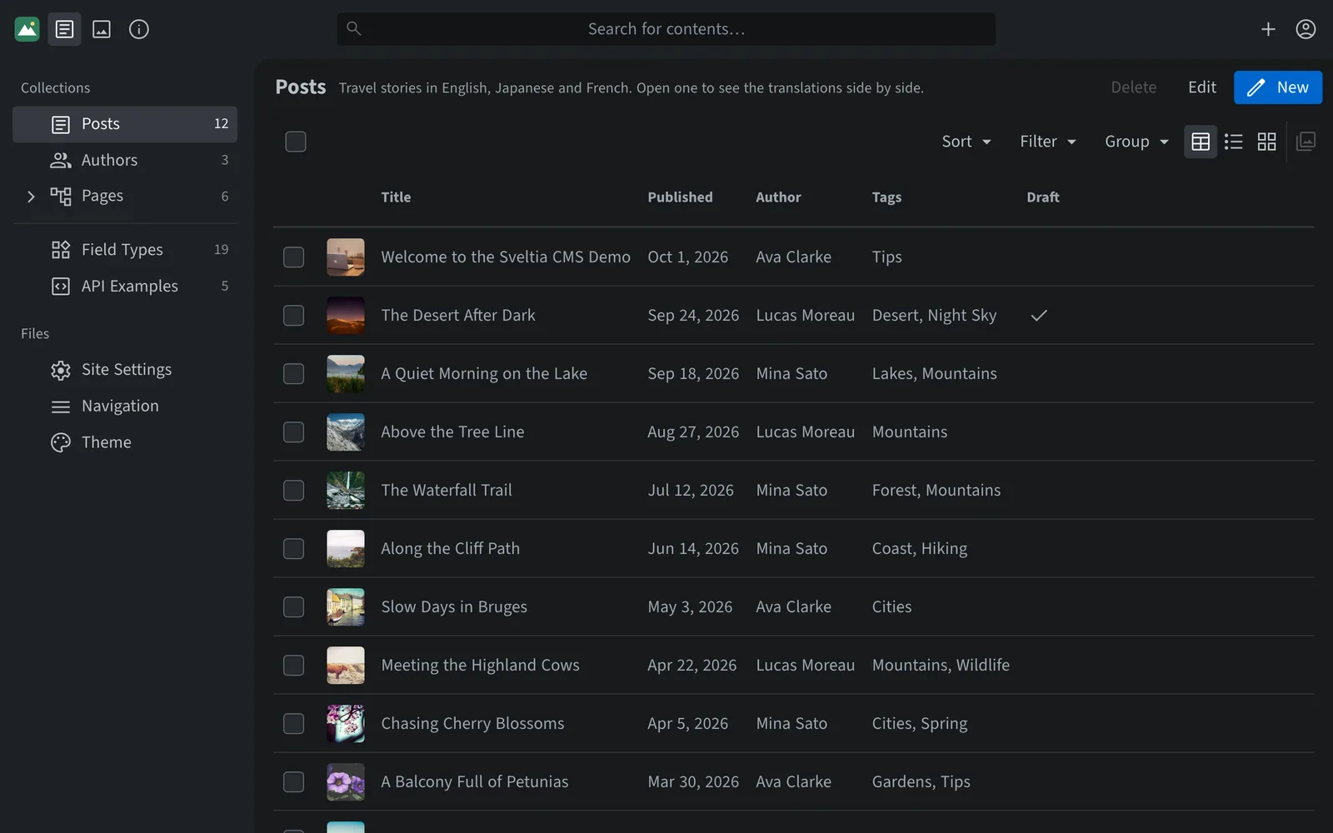Switch to grid view icon
Image resolution: width=1333 pixels, height=833 pixels.
(x=1266, y=142)
